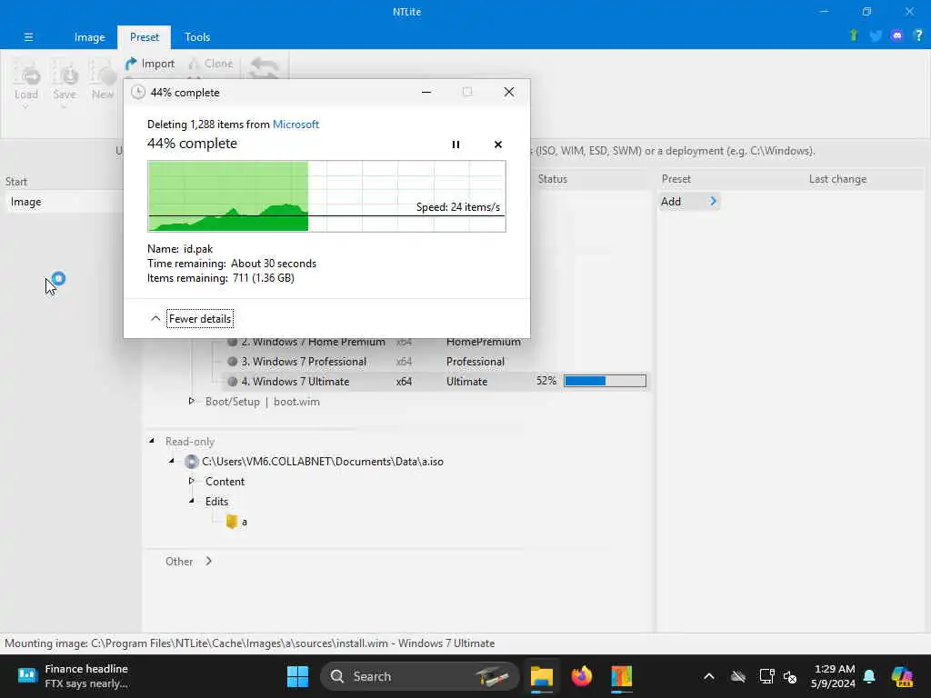Collapse the a.iso image node
Viewport: 931px width, 698px height.
pos(172,461)
